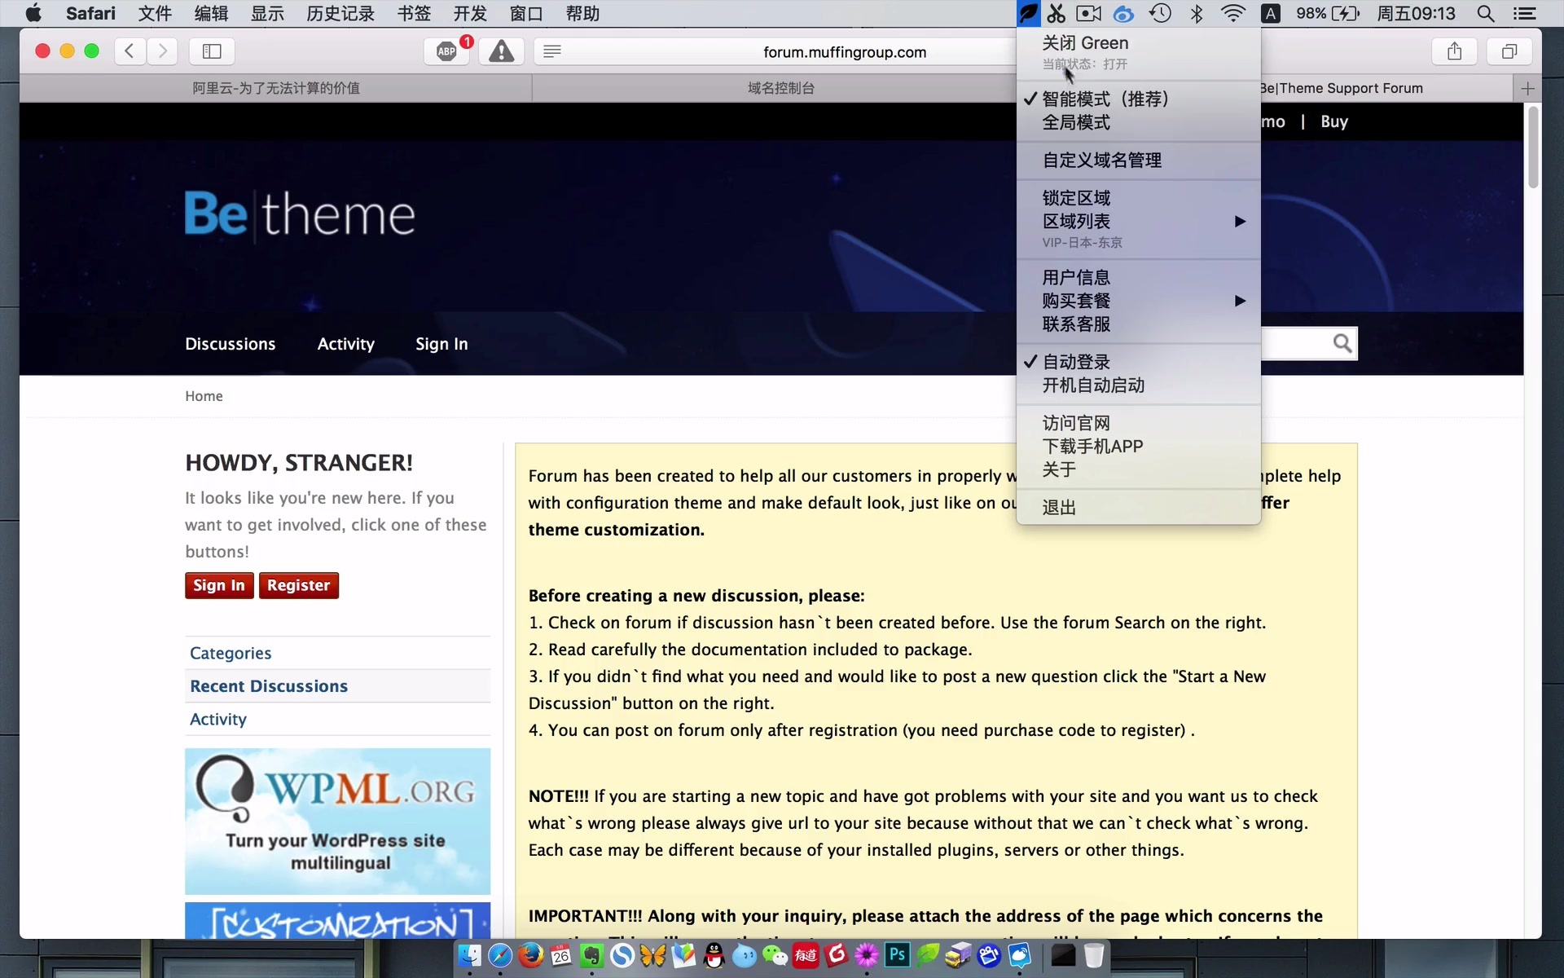Open the Time Machine menu bar icon
Viewport: 1564px width, 978px height.
tap(1160, 13)
